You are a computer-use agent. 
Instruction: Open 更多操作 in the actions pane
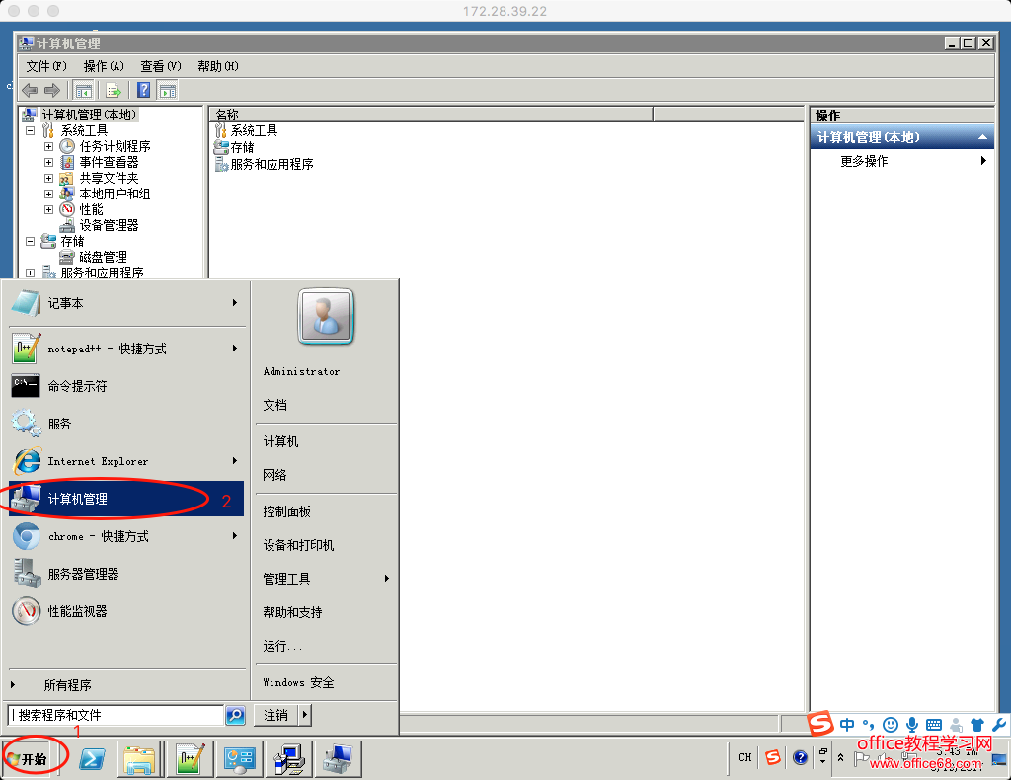[864, 161]
